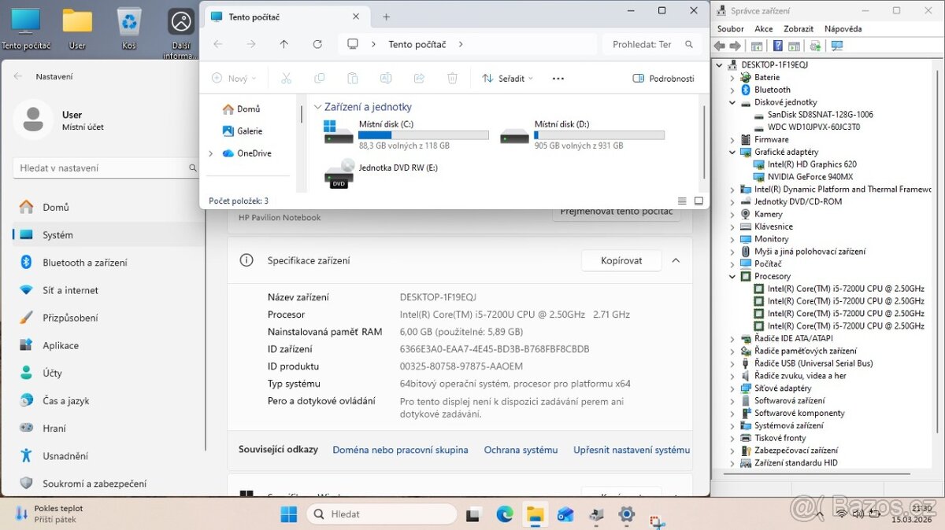The width and height of the screenshot is (945, 530).
Task: Click the Share icon in Explorer toolbar
Action: tap(418, 78)
